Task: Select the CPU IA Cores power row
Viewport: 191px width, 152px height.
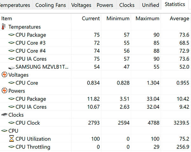Action: point(31,107)
